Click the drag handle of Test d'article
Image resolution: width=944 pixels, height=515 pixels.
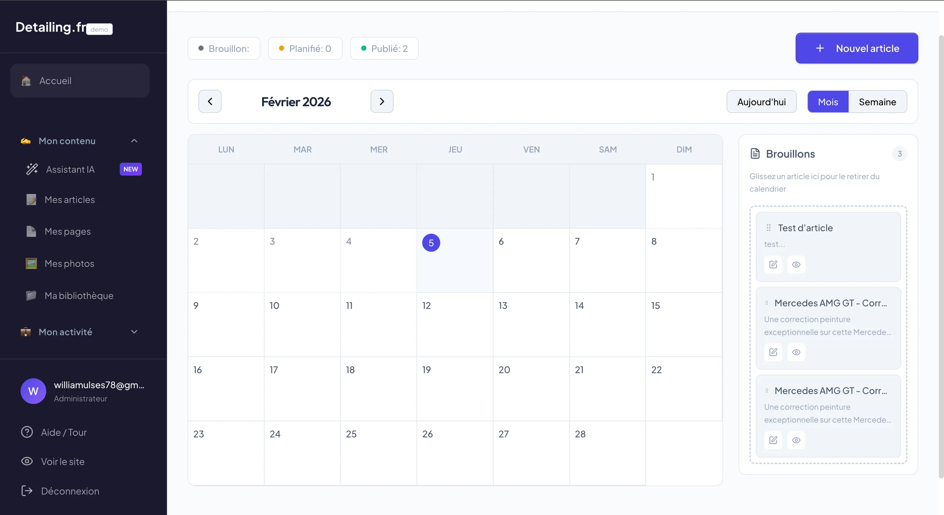click(769, 228)
